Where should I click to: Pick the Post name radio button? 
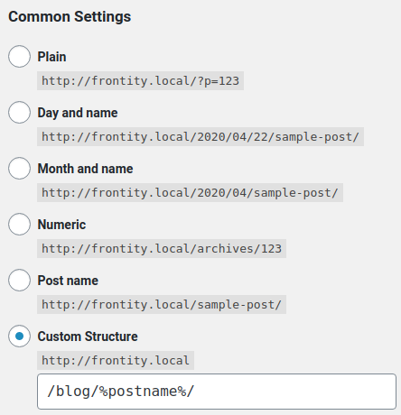(19, 280)
